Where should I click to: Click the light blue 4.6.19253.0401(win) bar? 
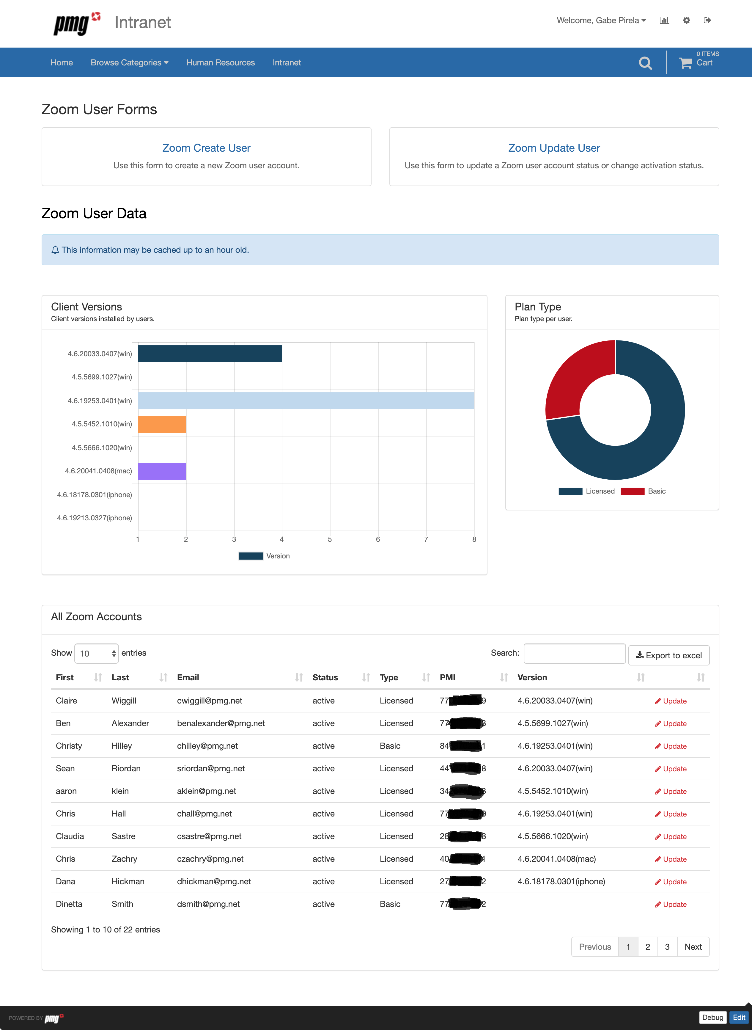306,401
